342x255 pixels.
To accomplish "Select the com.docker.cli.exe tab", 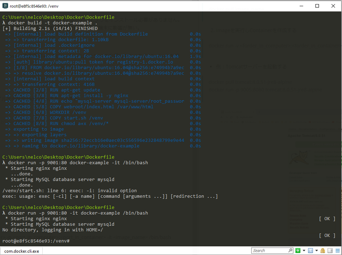I will coord(22,251).
